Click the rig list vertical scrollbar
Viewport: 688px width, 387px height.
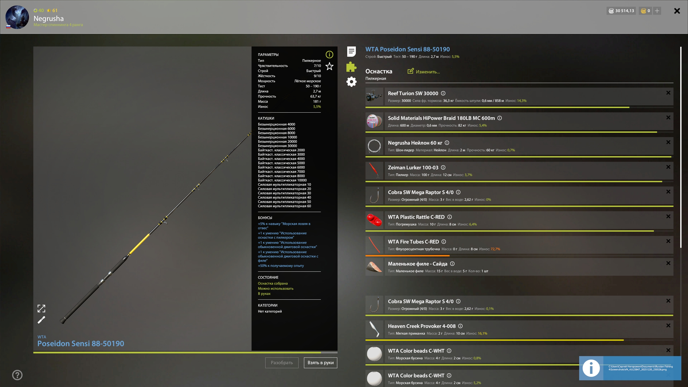point(681,147)
